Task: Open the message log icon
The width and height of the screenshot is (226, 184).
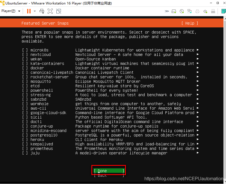Action: coord(223,11)
